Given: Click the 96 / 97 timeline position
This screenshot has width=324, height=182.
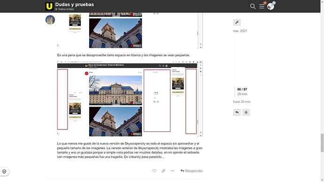Looking at the screenshot, I should coord(242,89).
